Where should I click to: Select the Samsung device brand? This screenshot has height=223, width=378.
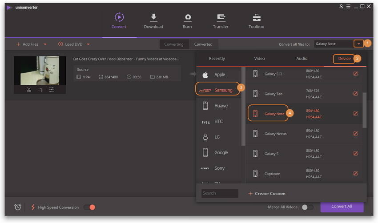[x=218, y=90]
